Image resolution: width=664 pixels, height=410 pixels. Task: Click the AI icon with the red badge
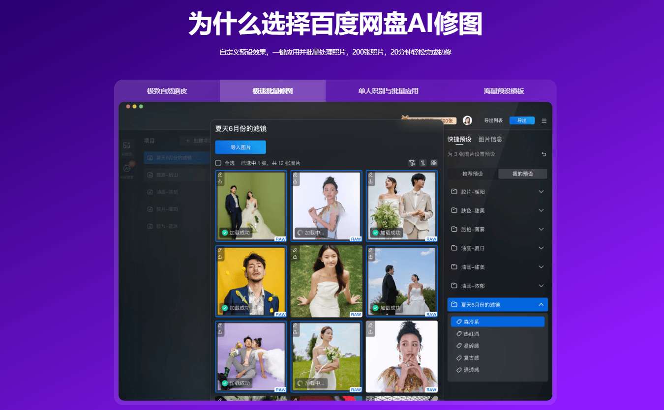click(x=127, y=168)
